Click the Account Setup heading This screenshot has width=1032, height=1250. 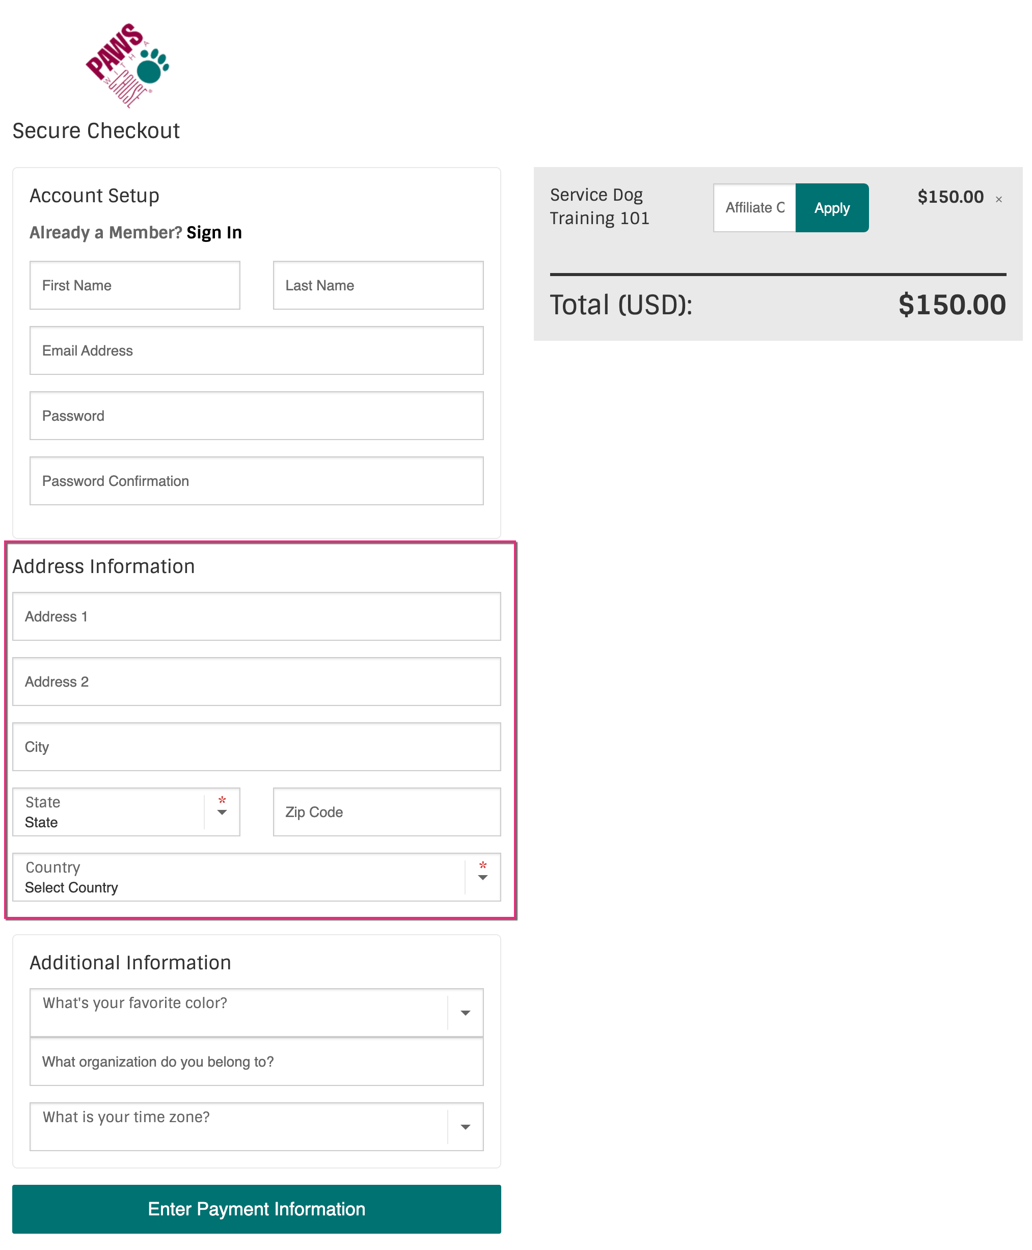click(95, 196)
